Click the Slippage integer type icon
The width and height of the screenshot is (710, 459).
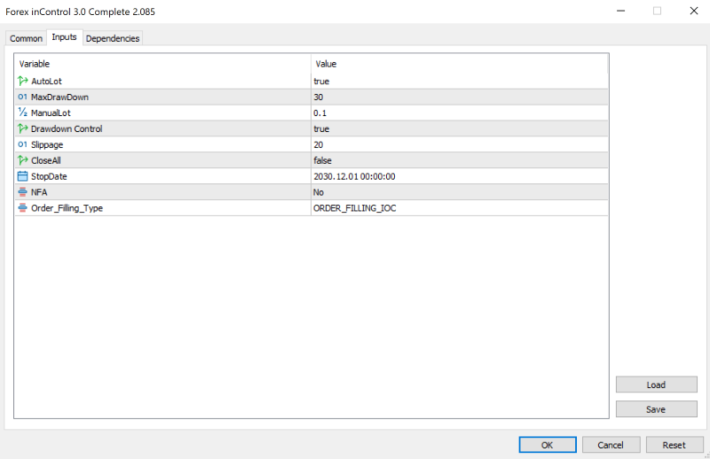point(23,144)
